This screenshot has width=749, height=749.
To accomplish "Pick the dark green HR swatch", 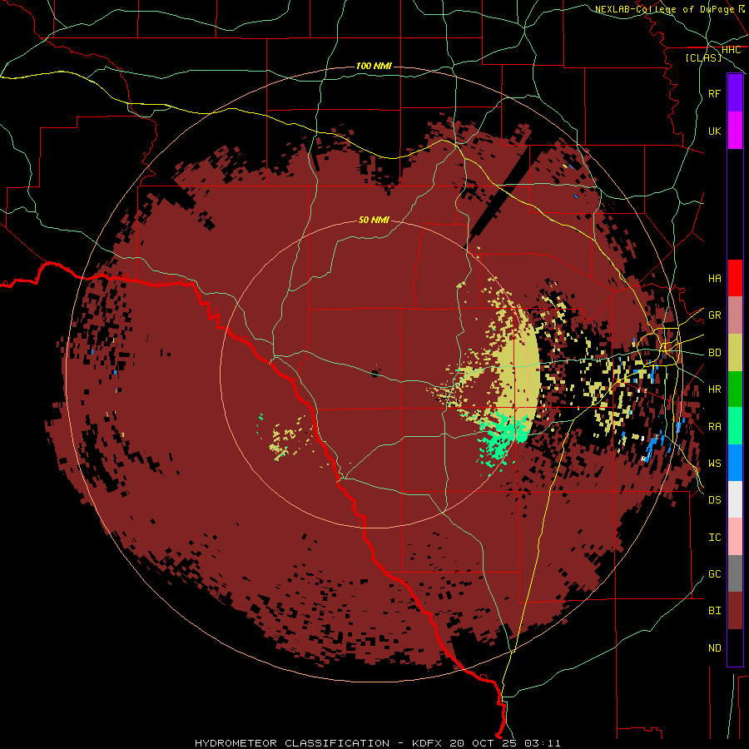I will 735,389.
